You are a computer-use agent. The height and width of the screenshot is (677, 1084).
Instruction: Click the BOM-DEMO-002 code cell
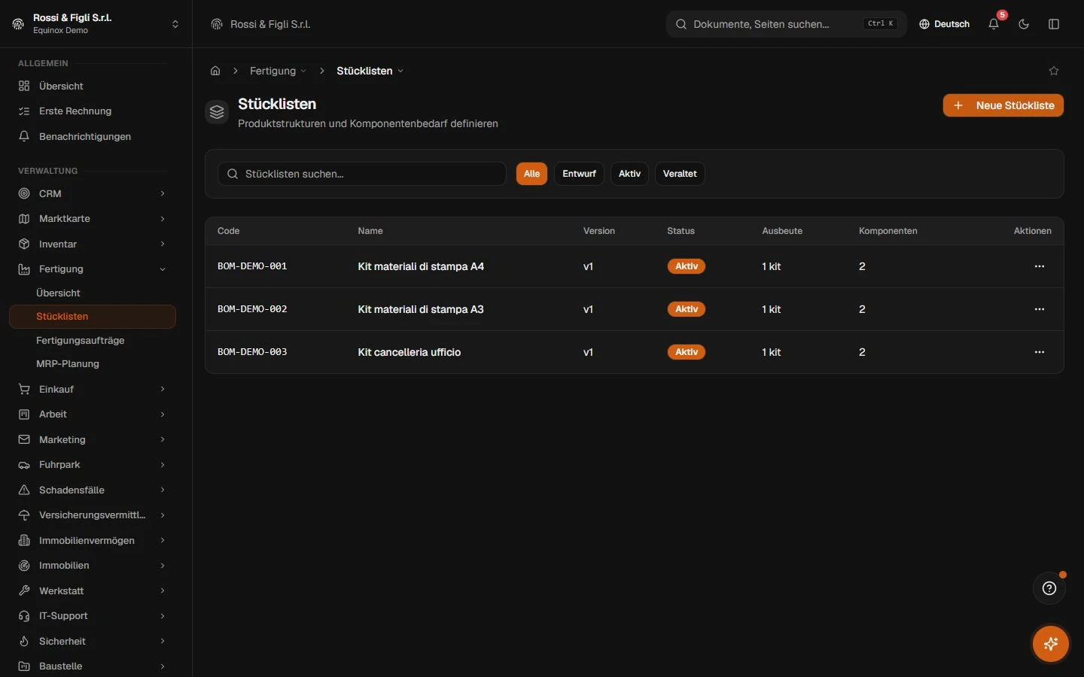click(x=252, y=309)
